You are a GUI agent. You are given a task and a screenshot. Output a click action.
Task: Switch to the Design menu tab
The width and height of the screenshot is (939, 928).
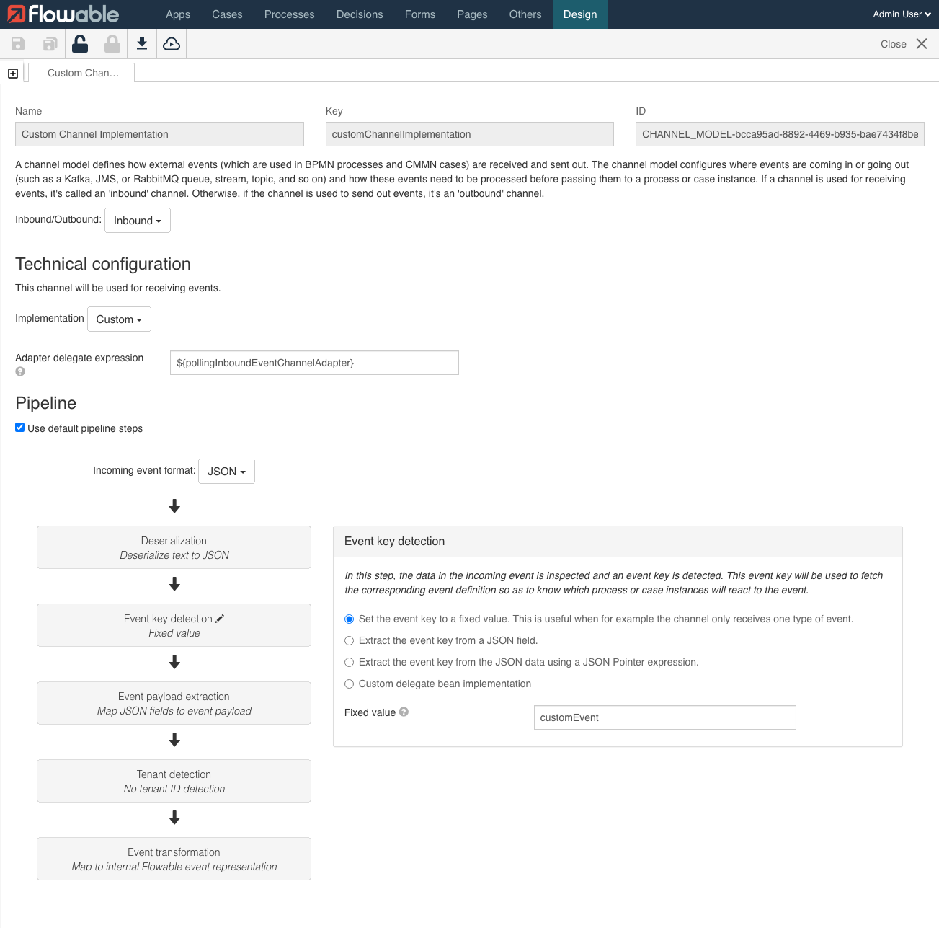tap(579, 14)
